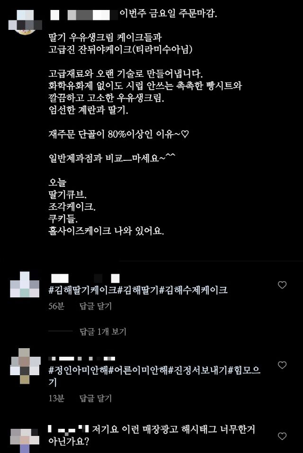Like the 저기요 이런 매장광고 comment

tap(282, 436)
